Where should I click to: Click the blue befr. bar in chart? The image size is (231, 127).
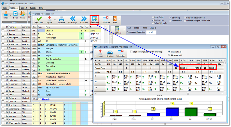pos(172,112)
